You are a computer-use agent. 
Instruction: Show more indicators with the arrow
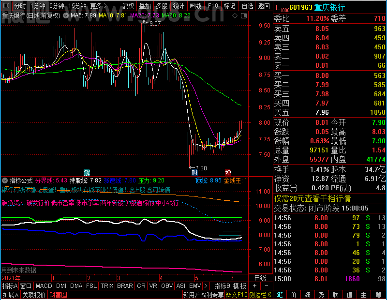(206, 286)
